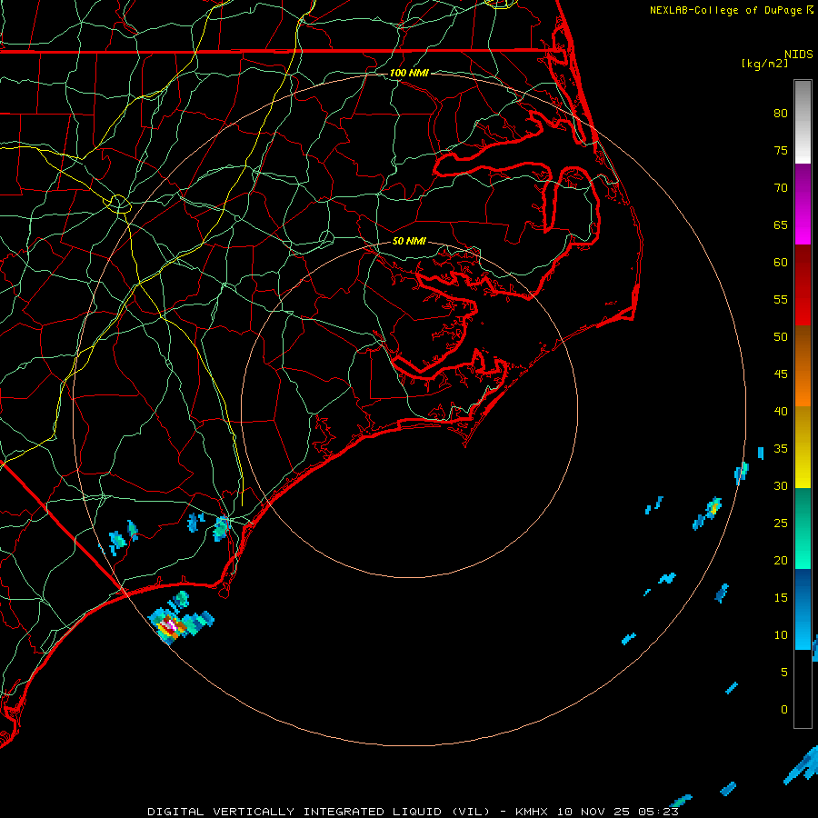Click the [kg/m2] units label
This screenshot has height=818, width=818.
pyautogui.click(x=764, y=63)
